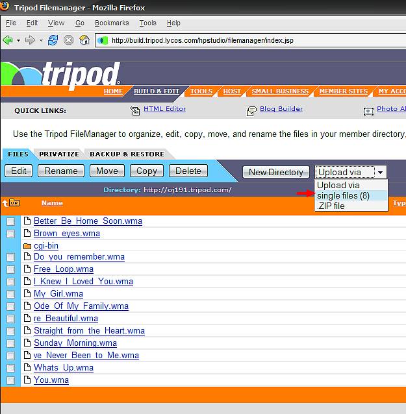
Task: Click the cgi-bin folder icon
Action: (27, 246)
